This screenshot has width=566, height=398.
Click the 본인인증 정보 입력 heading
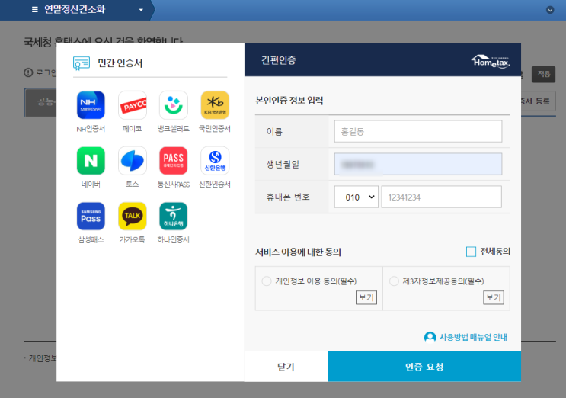pos(289,101)
